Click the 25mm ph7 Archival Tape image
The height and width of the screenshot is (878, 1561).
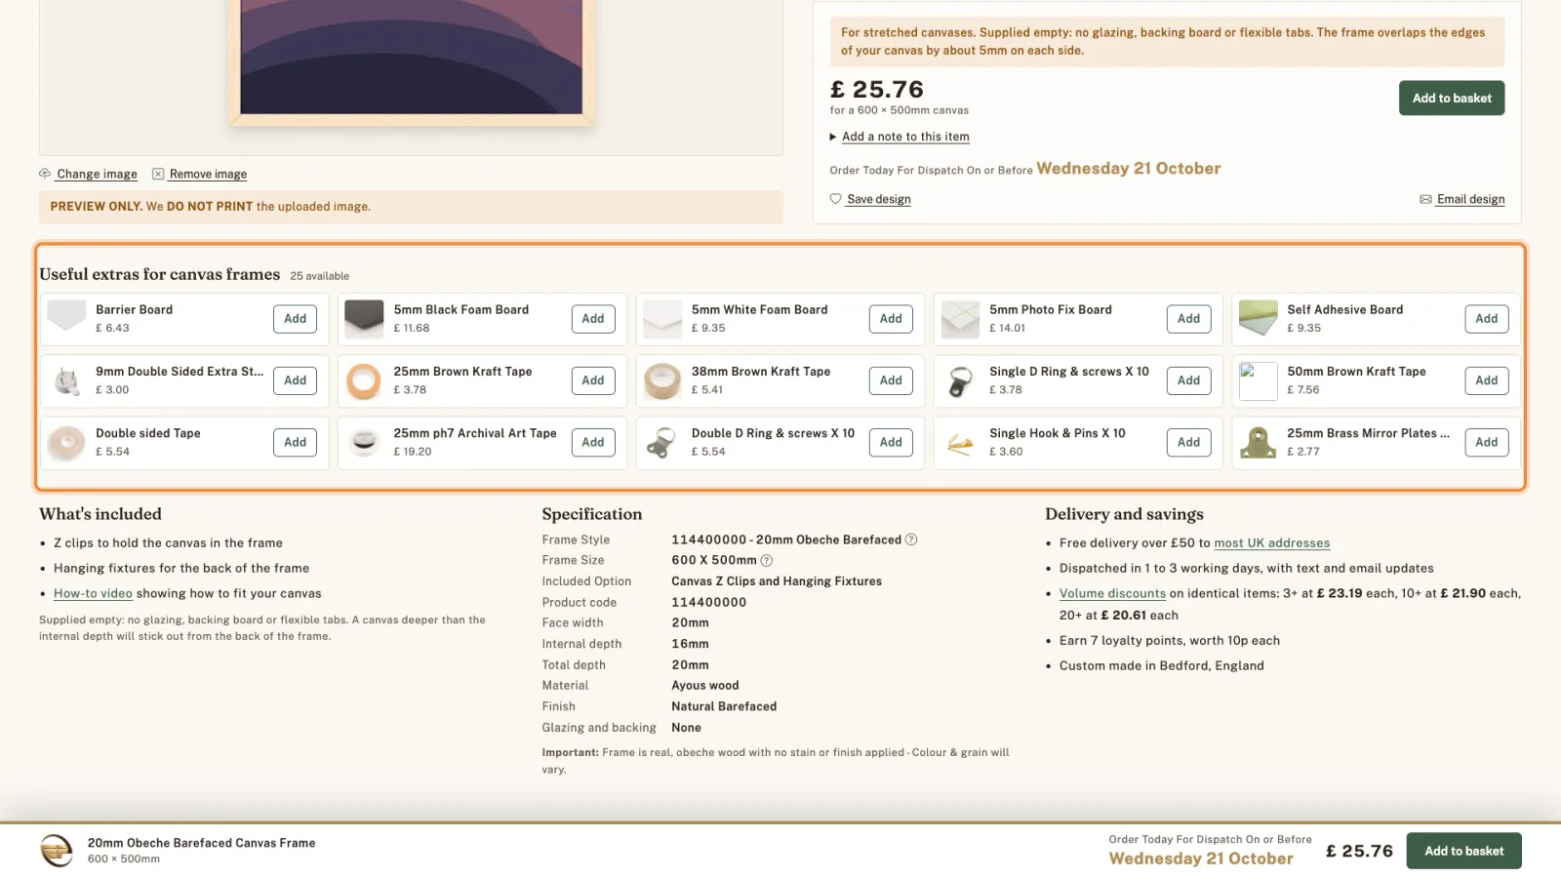point(364,442)
